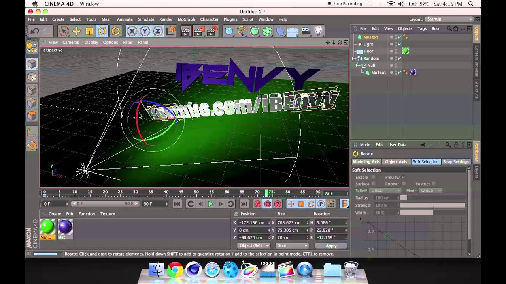
Task: Toggle the Preview checkbox
Action: (404, 177)
